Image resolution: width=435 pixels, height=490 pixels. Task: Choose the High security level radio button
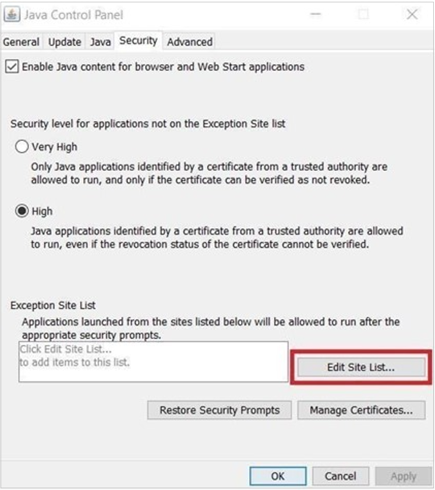tap(22, 211)
